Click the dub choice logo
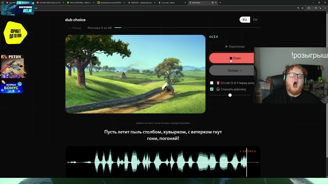 pyautogui.click(x=75, y=20)
